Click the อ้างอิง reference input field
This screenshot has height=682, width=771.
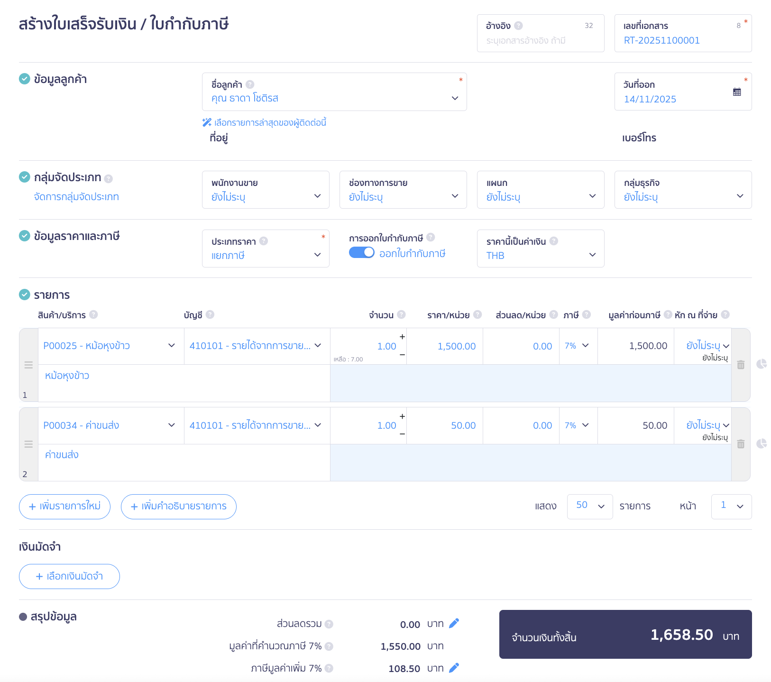540,41
